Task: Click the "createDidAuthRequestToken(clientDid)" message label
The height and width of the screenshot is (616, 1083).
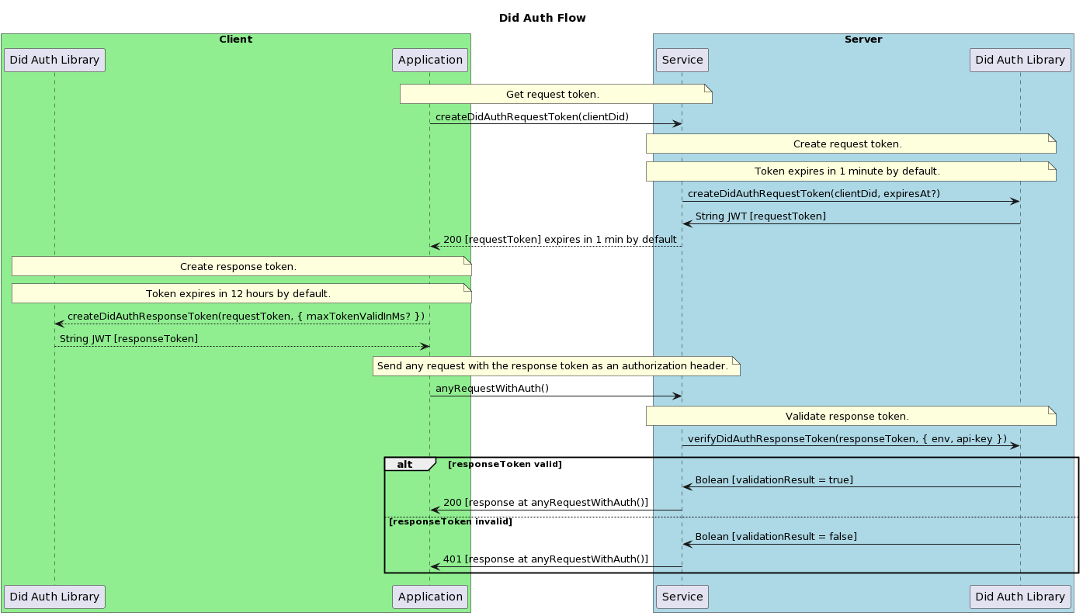Action: click(x=532, y=116)
